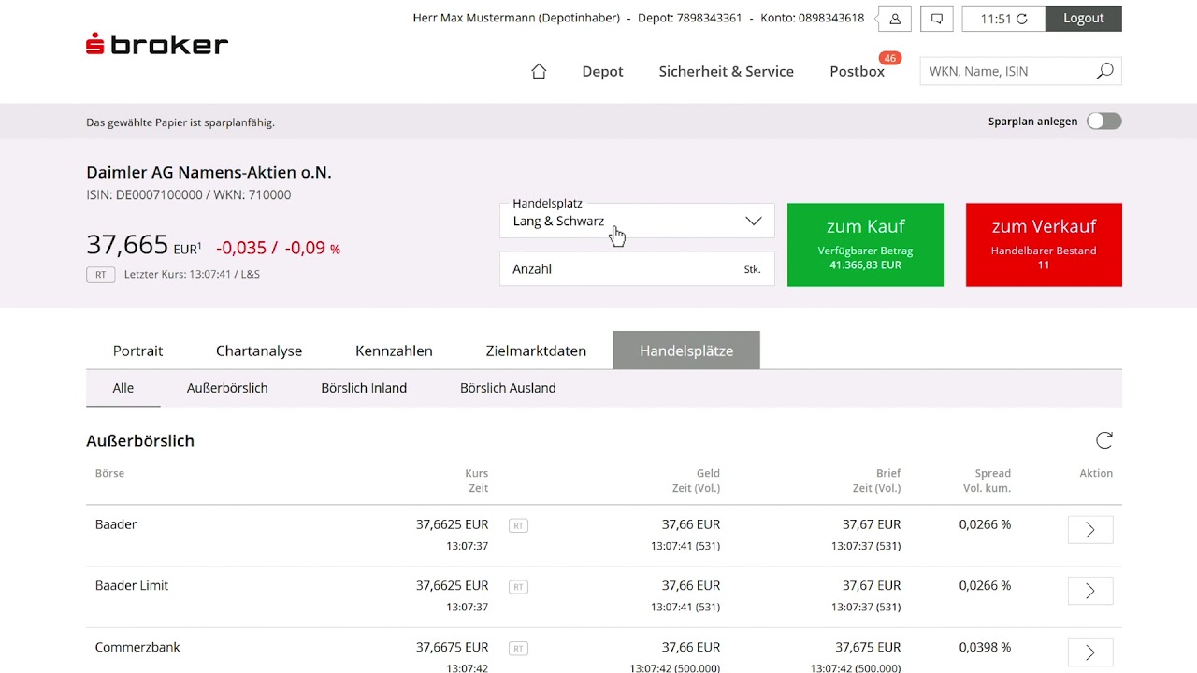Open the Baader row action arrow
The height and width of the screenshot is (673, 1197).
[x=1090, y=530]
